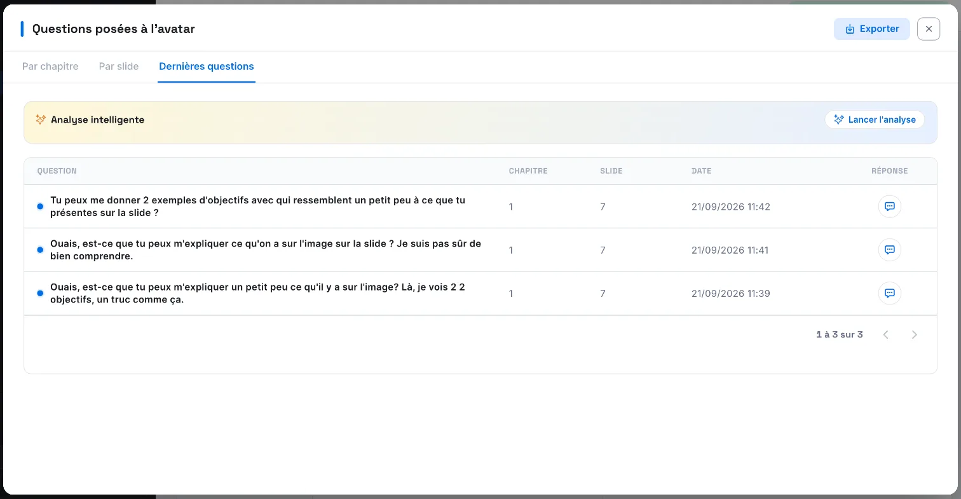This screenshot has width=961, height=499.
Task: Open response for the 11:41 question
Action: (x=890, y=250)
